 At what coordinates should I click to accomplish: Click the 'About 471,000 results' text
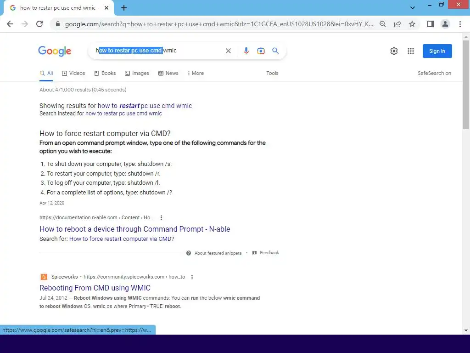(83, 90)
